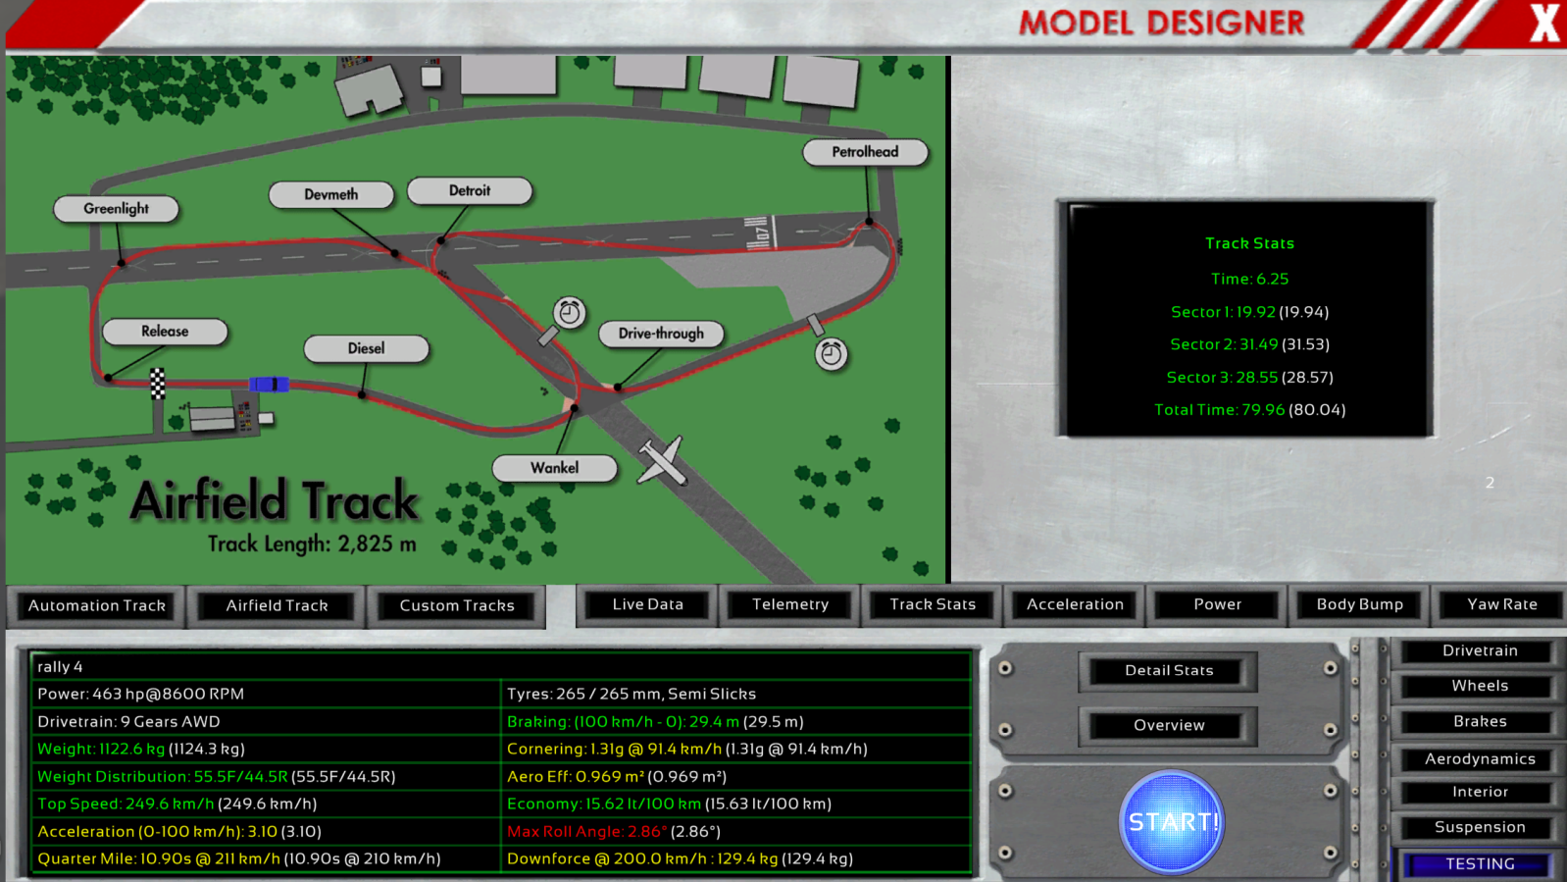Click the Wankel corner label
Screen dimensions: 1567x882
554,468
